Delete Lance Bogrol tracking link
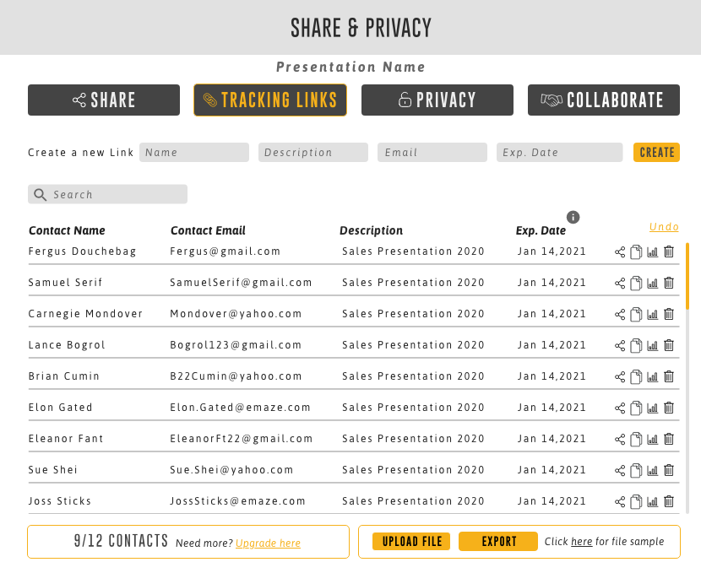The width and height of the screenshot is (701, 573). (669, 345)
